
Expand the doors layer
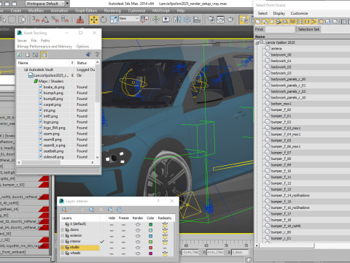[x=63, y=229]
